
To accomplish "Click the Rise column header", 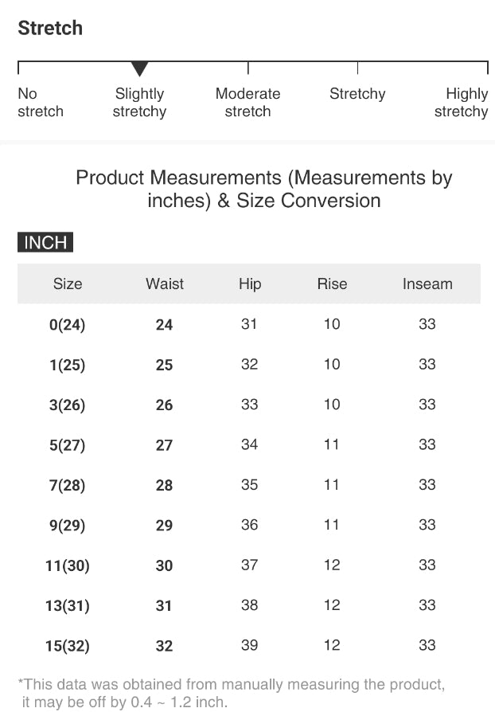I will tap(332, 284).
